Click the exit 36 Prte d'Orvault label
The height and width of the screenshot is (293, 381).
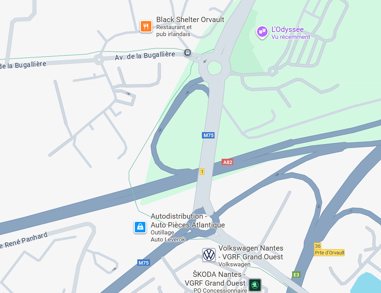click(329, 249)
